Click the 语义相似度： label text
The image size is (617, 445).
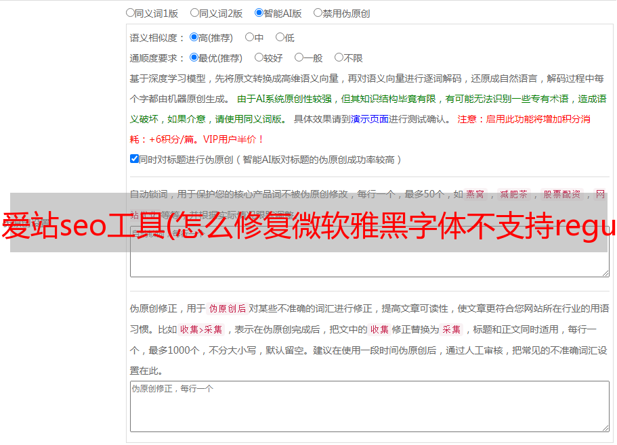tap(157, 38)
